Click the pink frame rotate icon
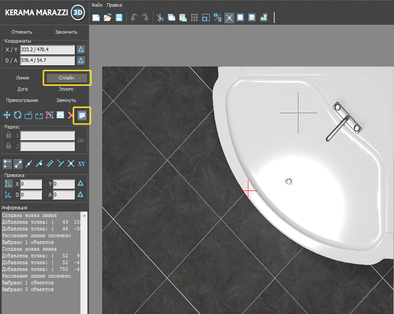 [50, 115]
